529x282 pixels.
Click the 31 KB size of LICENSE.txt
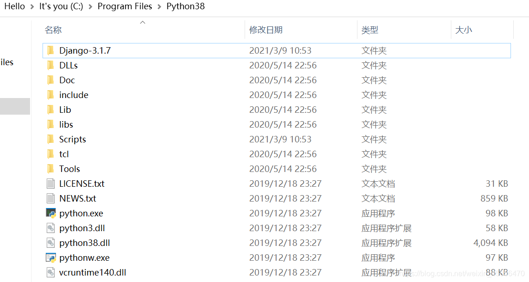[497, 184]
